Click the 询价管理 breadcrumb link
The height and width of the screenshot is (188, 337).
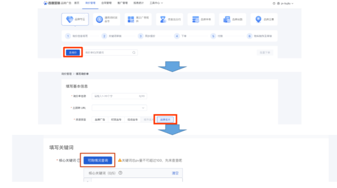[66, 74]
